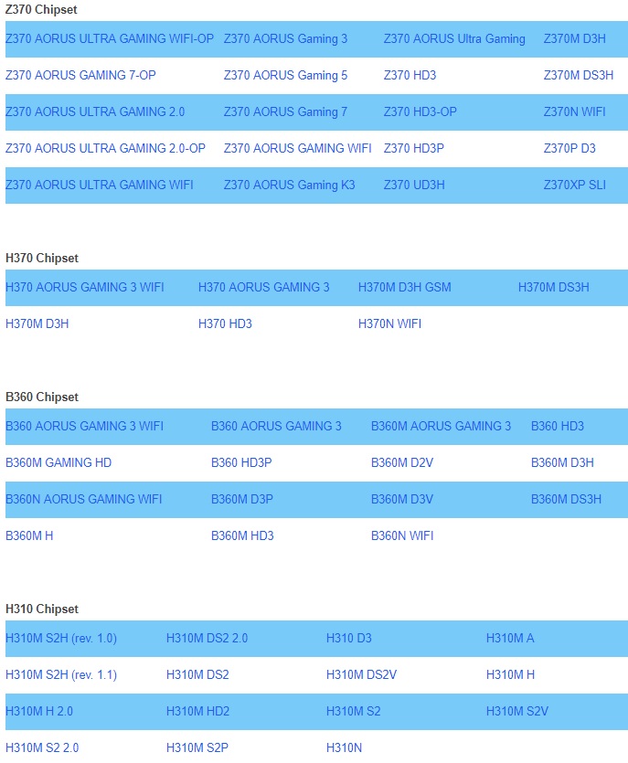
Task: Open H310M S2H (rev. 1.1) link
Action: tap(61, 675)
